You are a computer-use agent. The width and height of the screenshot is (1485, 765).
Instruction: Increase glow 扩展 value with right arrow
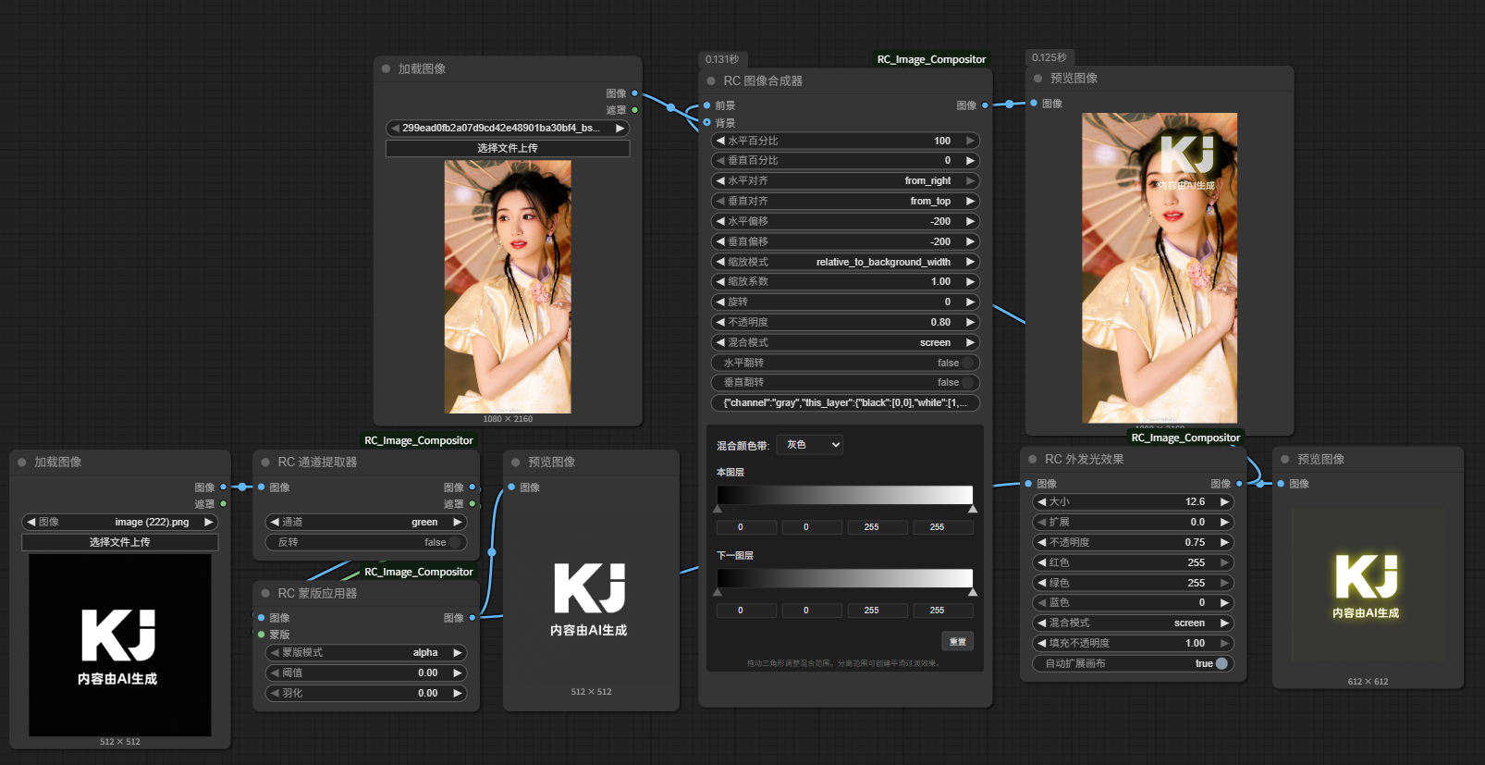click(1224, 523)
